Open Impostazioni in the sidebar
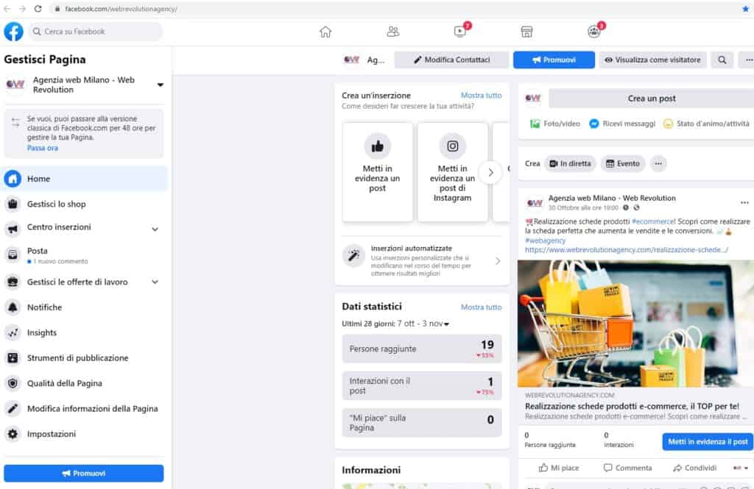This screenshot has height=489, width=754. point(85,434)
